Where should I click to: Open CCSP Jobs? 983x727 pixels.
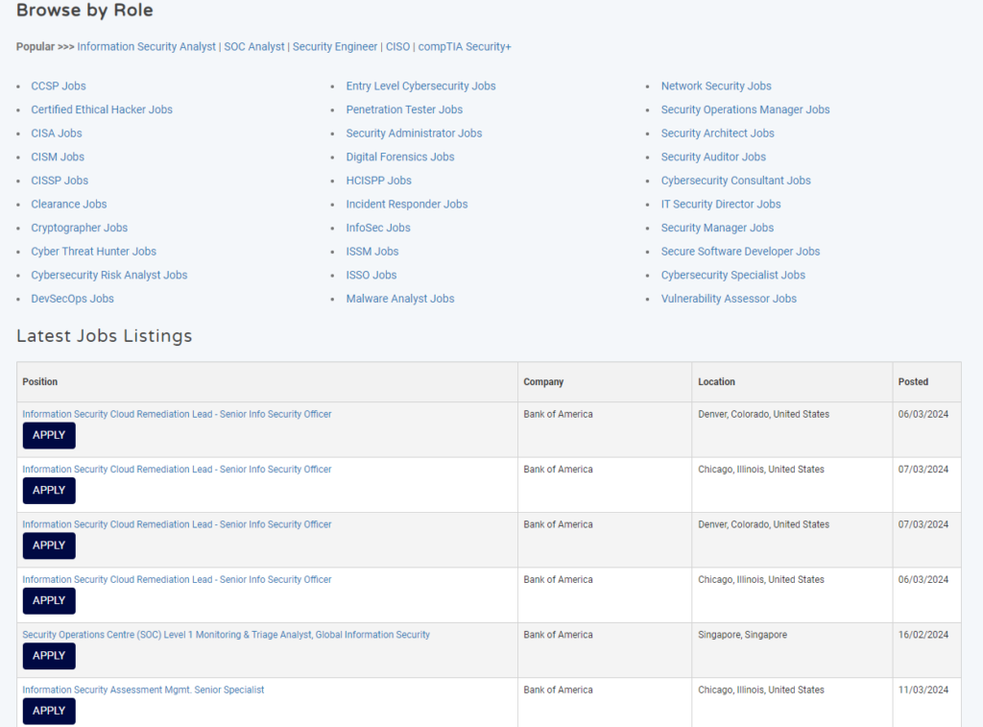pyautogui.click(x=59, y=85)
